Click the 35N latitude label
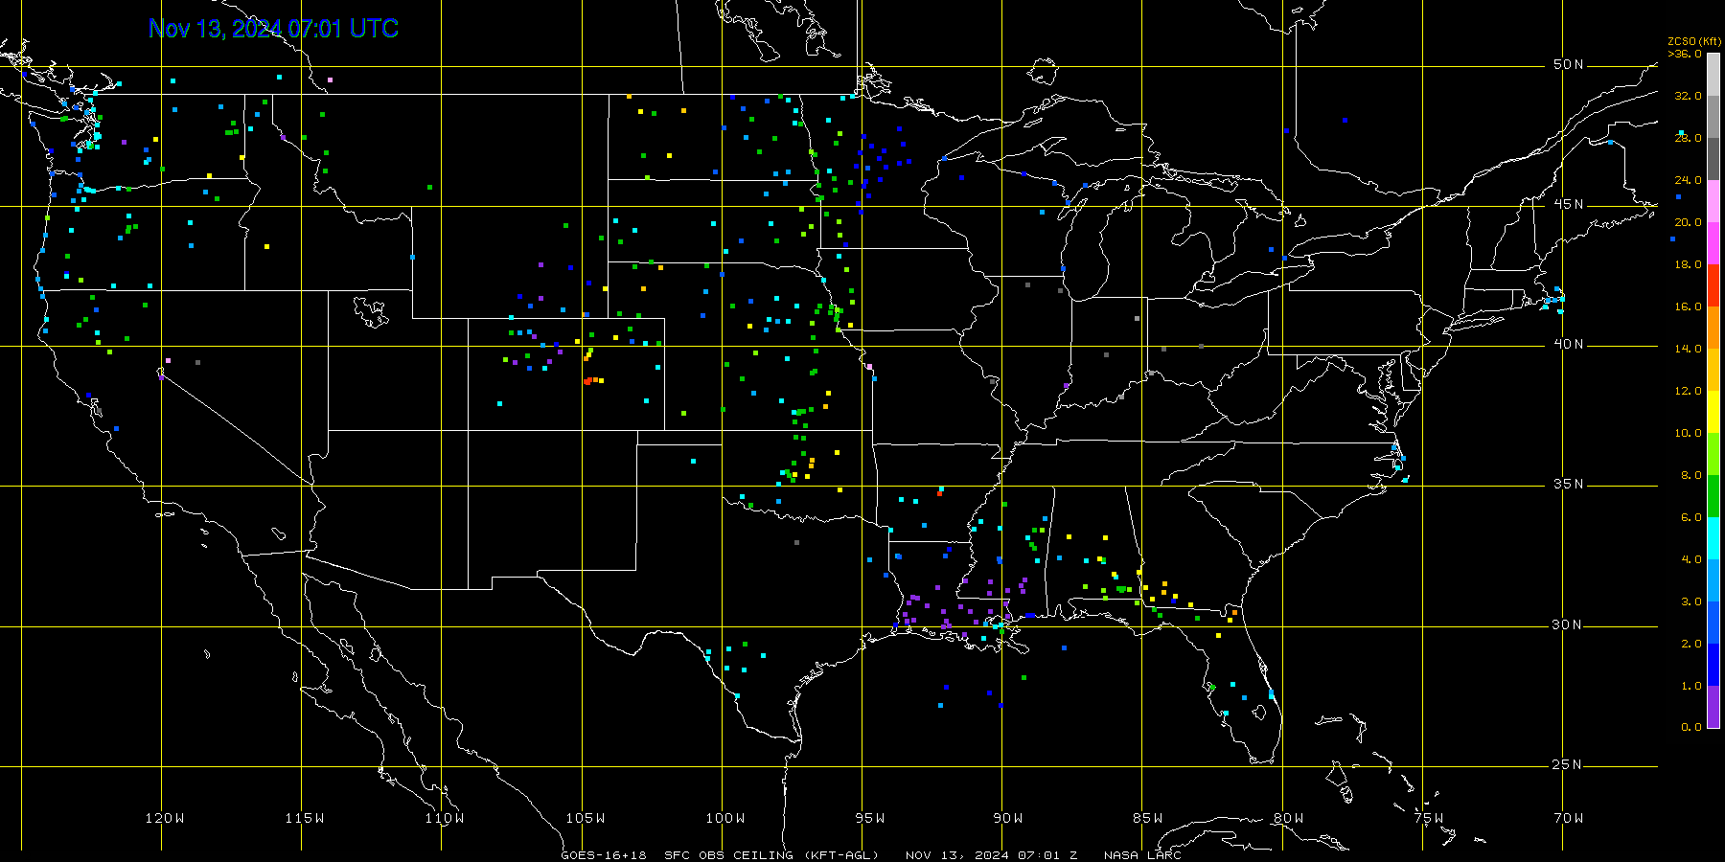1725x862 pixels. click(x=1568, y=484)
